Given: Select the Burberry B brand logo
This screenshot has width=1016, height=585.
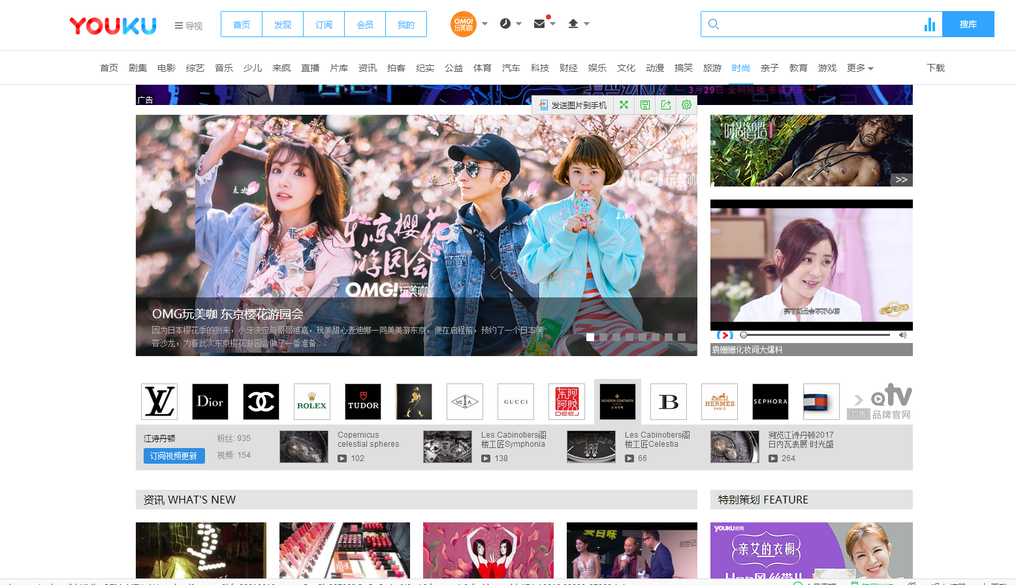Looking at the screenshot, I should pyautogui.click(x=669, y=402).
